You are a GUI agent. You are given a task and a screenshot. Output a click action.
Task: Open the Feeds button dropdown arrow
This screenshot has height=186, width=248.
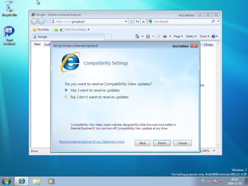point(153,36)
